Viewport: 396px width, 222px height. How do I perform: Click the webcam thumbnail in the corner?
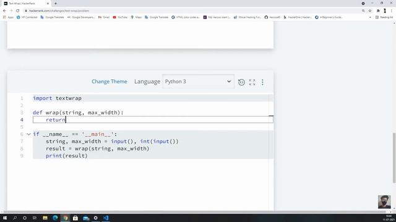(x=384, y=202)
